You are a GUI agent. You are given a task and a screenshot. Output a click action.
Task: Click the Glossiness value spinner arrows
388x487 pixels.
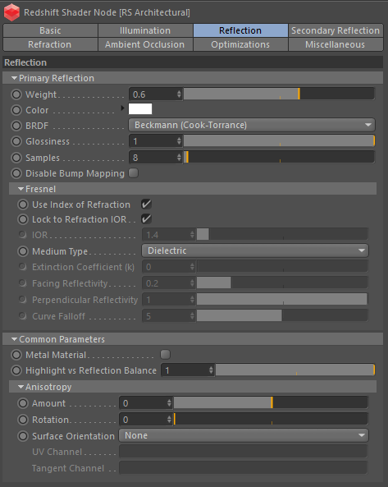(x=179, y=141)
